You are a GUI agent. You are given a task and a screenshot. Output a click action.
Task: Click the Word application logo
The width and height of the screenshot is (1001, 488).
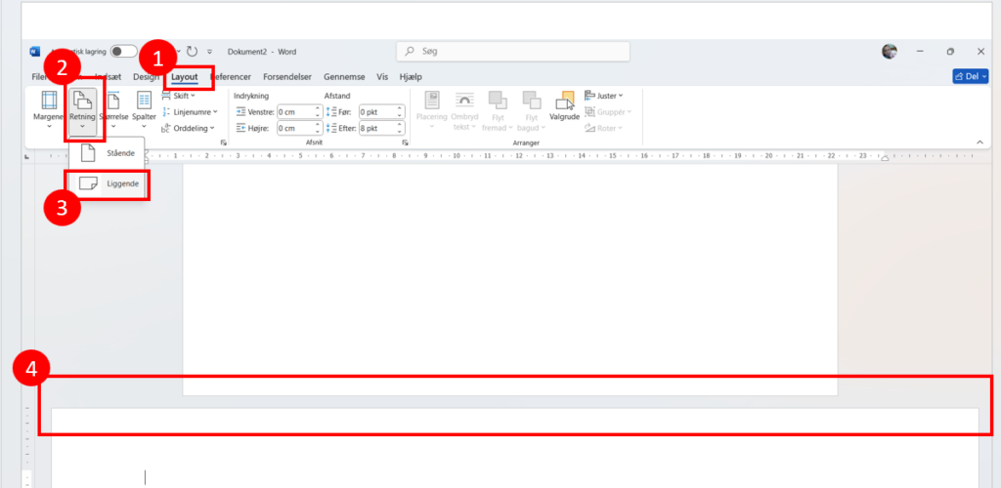[x=35, y=52]
